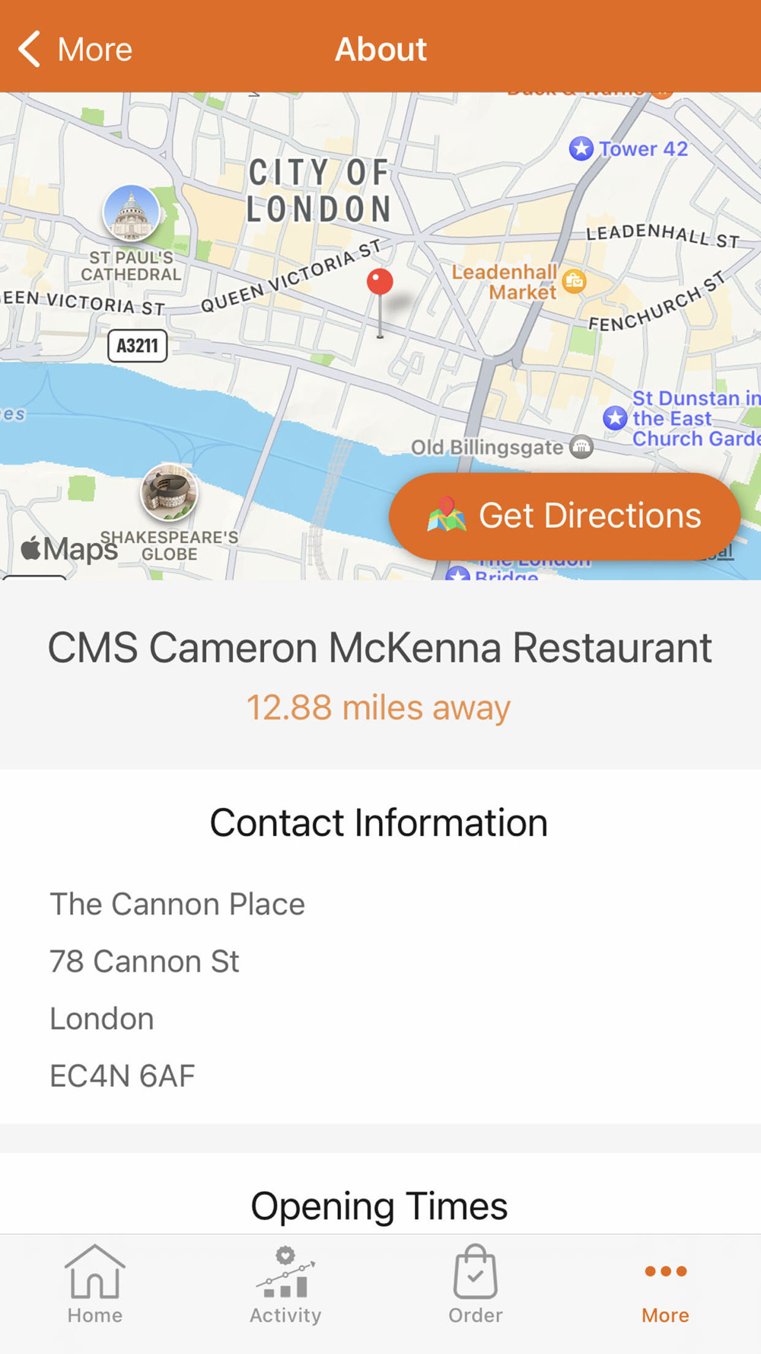This screenshot has width=761, height=1354.
Task: Tap the Tower 42 star marker
Action: 581,148
